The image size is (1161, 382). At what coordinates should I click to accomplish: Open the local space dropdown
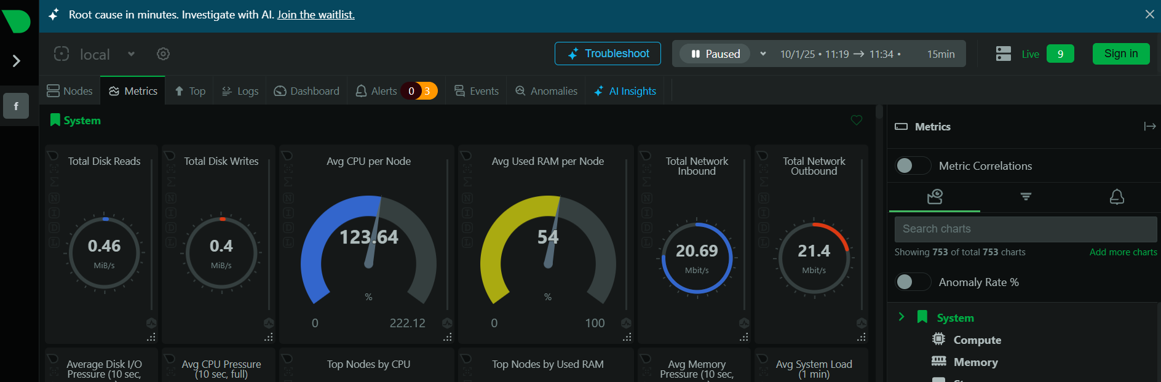(131, 54)
